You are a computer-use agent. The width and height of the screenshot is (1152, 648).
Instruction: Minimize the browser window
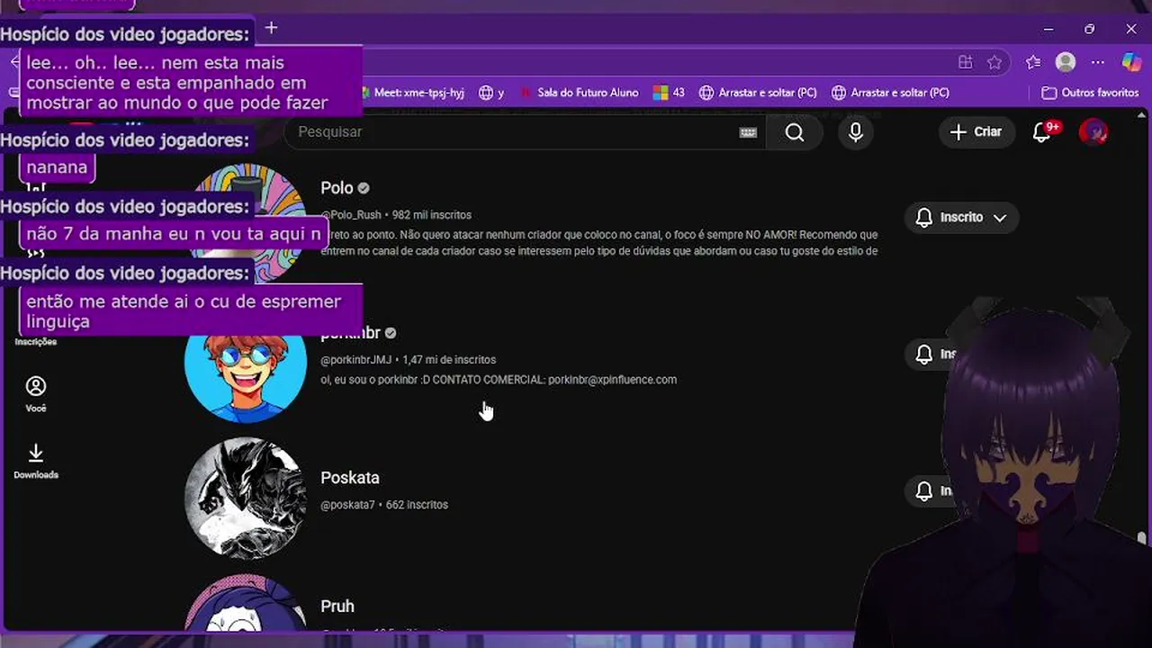(1048, 29)
